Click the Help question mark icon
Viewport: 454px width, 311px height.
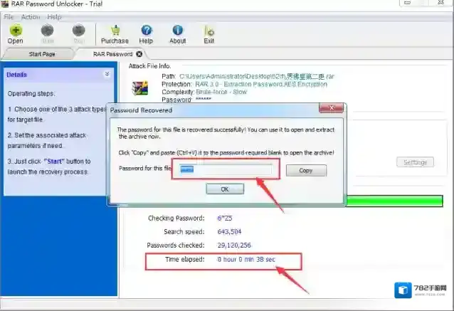(146, 31)
